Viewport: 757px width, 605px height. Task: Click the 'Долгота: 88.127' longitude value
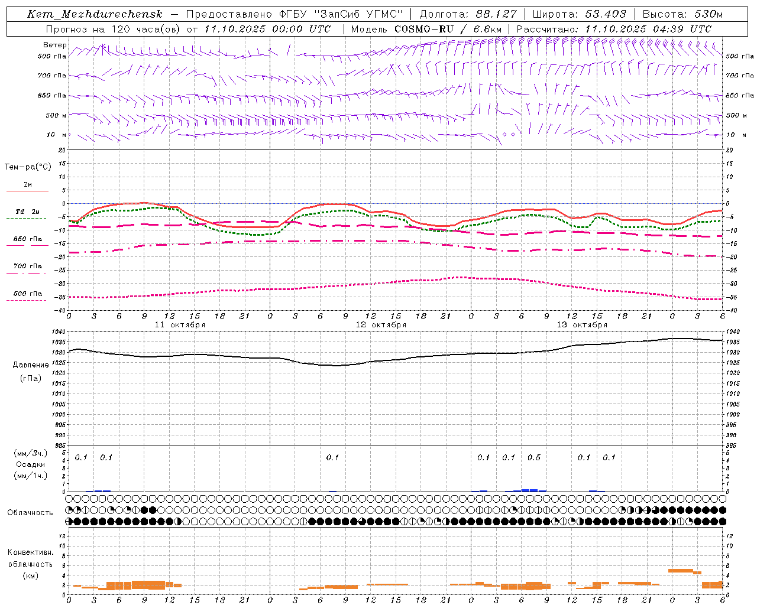click(x=468, y=14)
